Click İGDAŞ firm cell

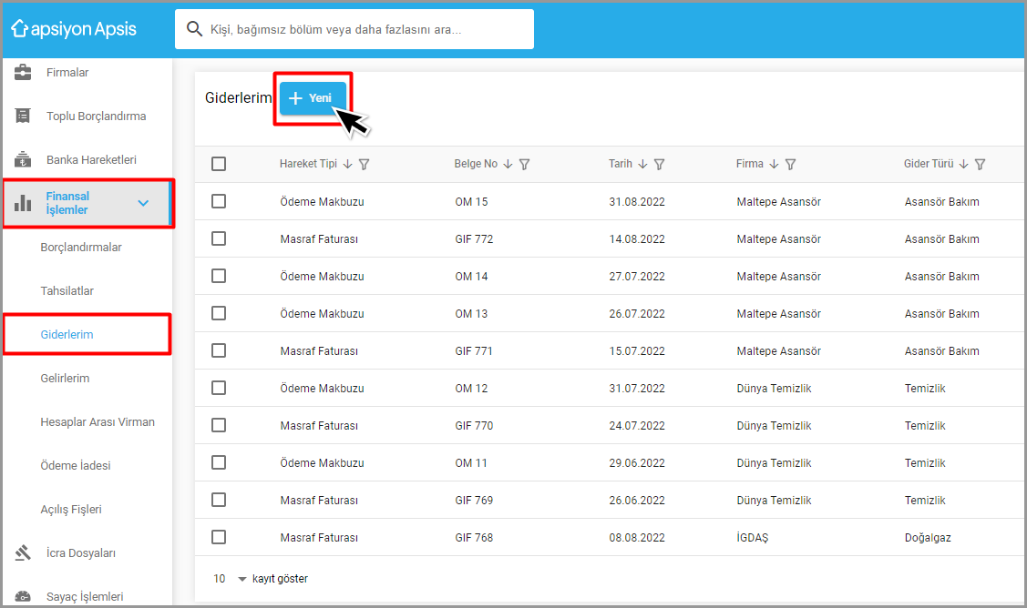(752, 537)
